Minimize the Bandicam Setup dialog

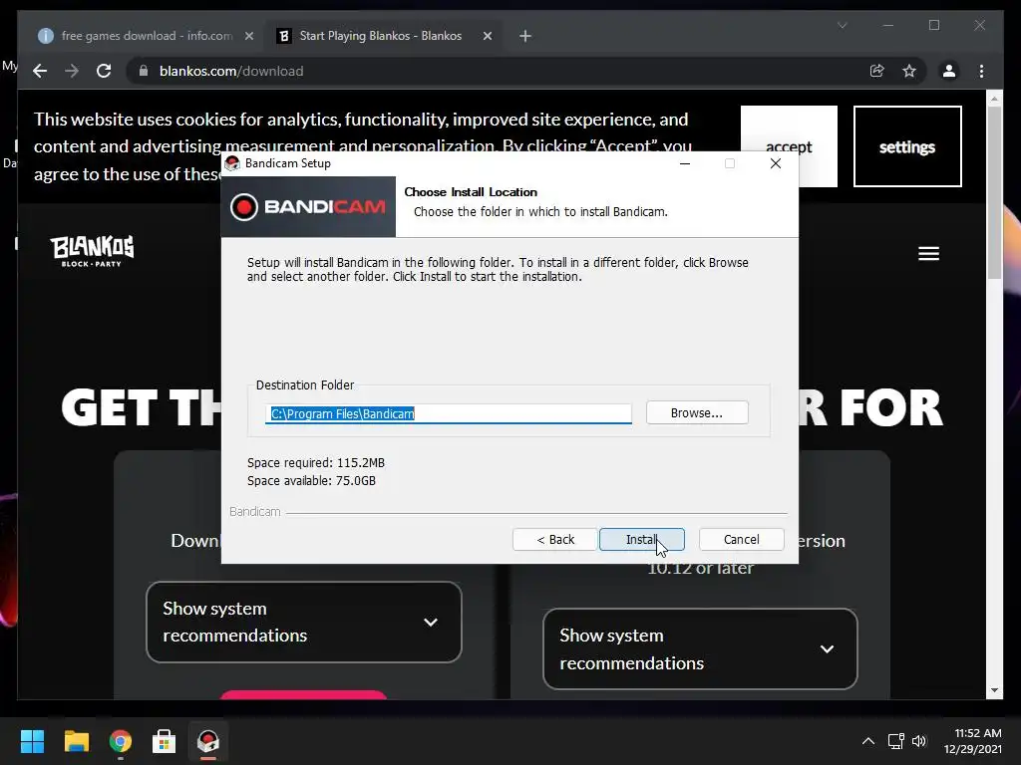(684, 163)
